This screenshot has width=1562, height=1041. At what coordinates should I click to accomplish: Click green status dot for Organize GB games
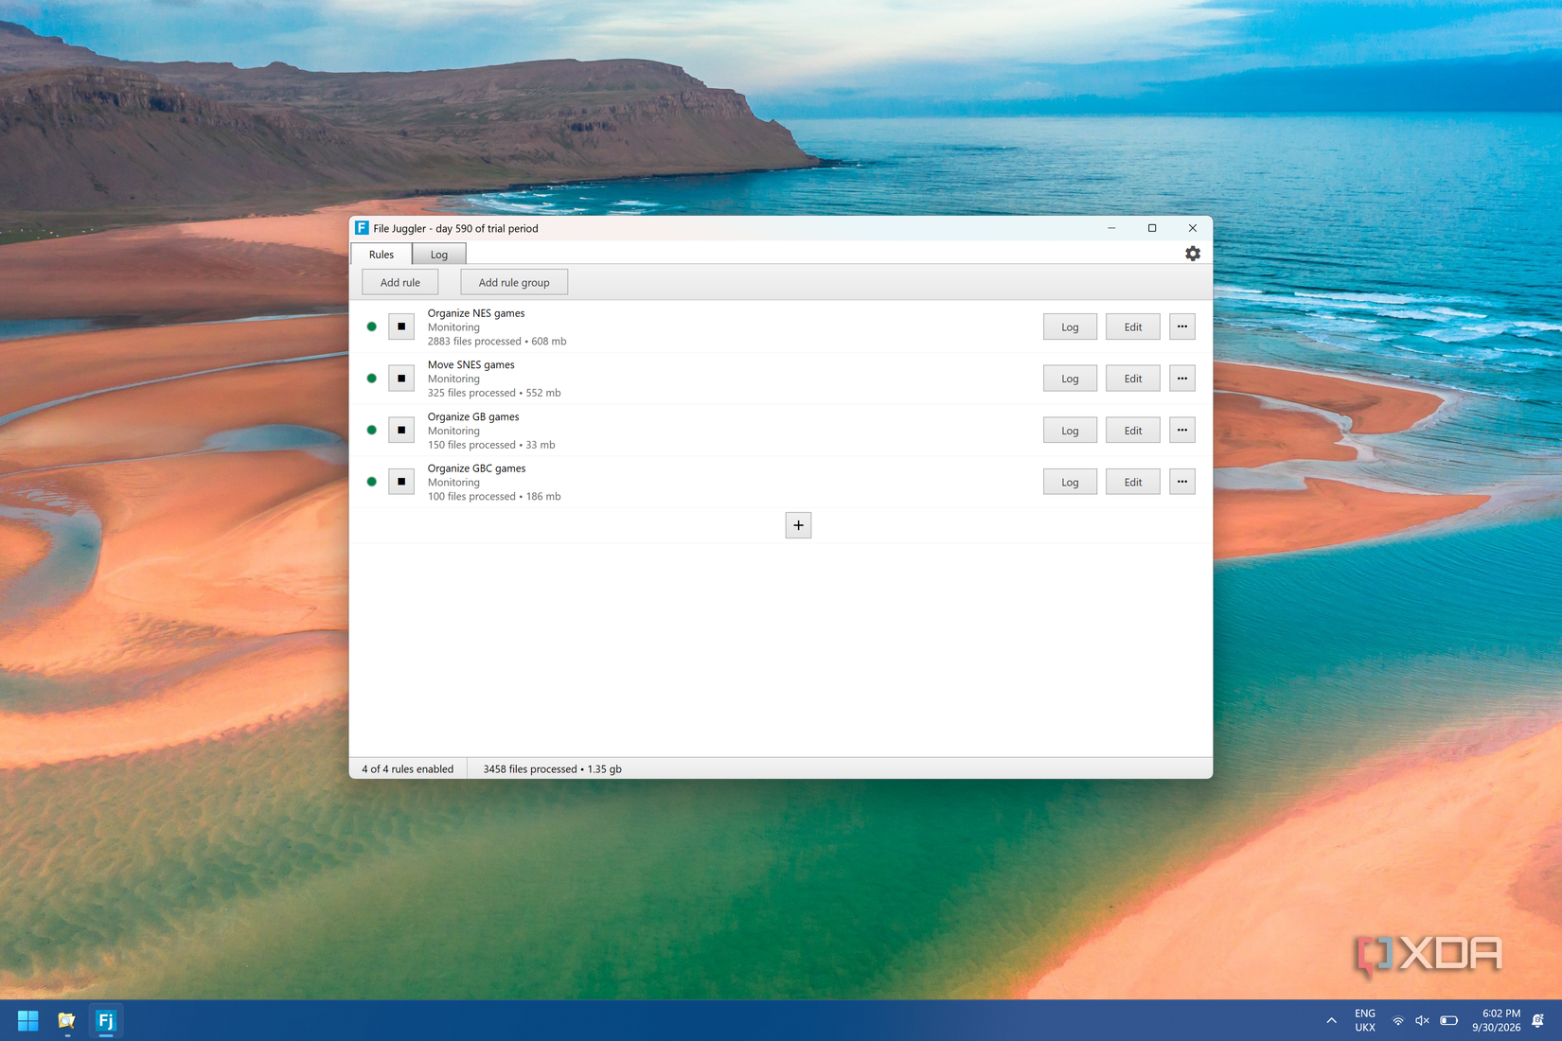pos(372,430)
